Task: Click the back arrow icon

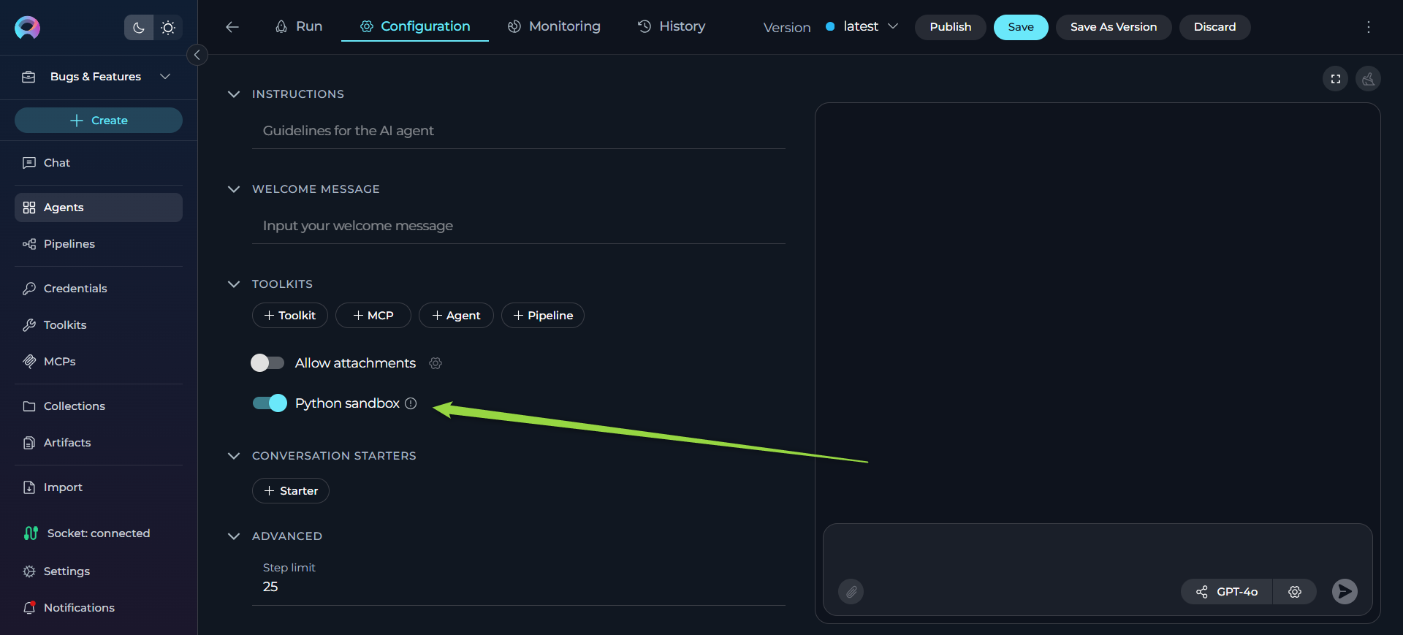Action: (x=232, y=27)
